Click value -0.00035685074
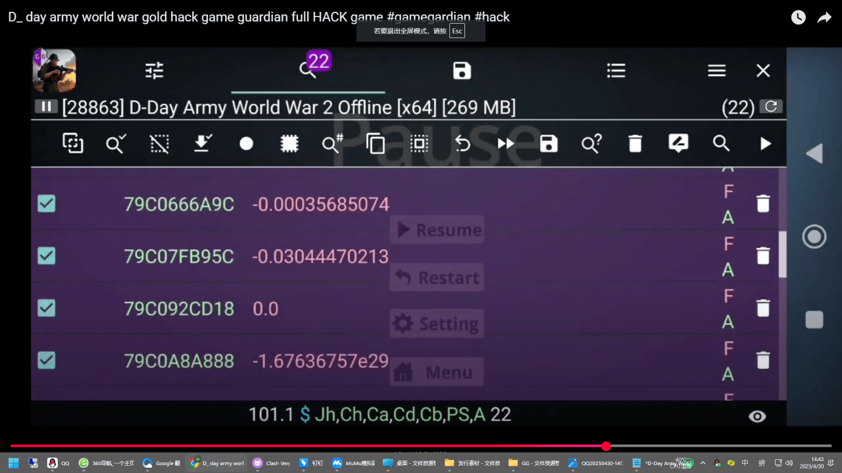 pyautogui.click(x=320, y=204)
